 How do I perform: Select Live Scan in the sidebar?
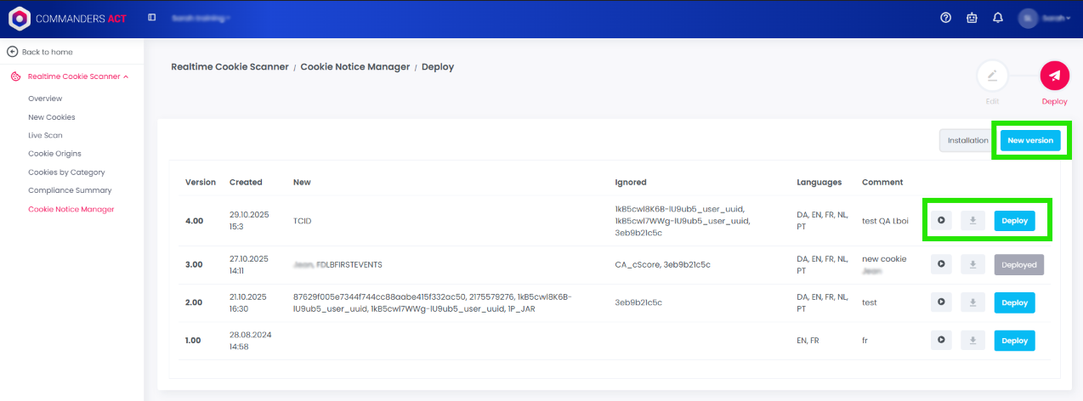coord(45,135)
